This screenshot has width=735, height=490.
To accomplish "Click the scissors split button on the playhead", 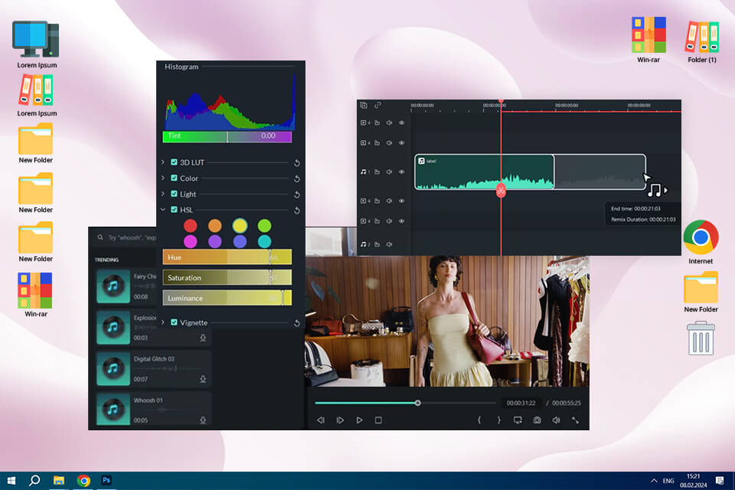I will tap(501, 191).
